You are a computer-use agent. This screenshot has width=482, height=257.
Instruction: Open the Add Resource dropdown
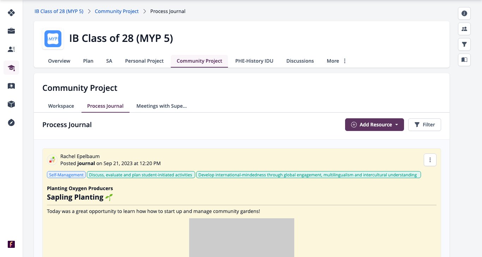374,125
